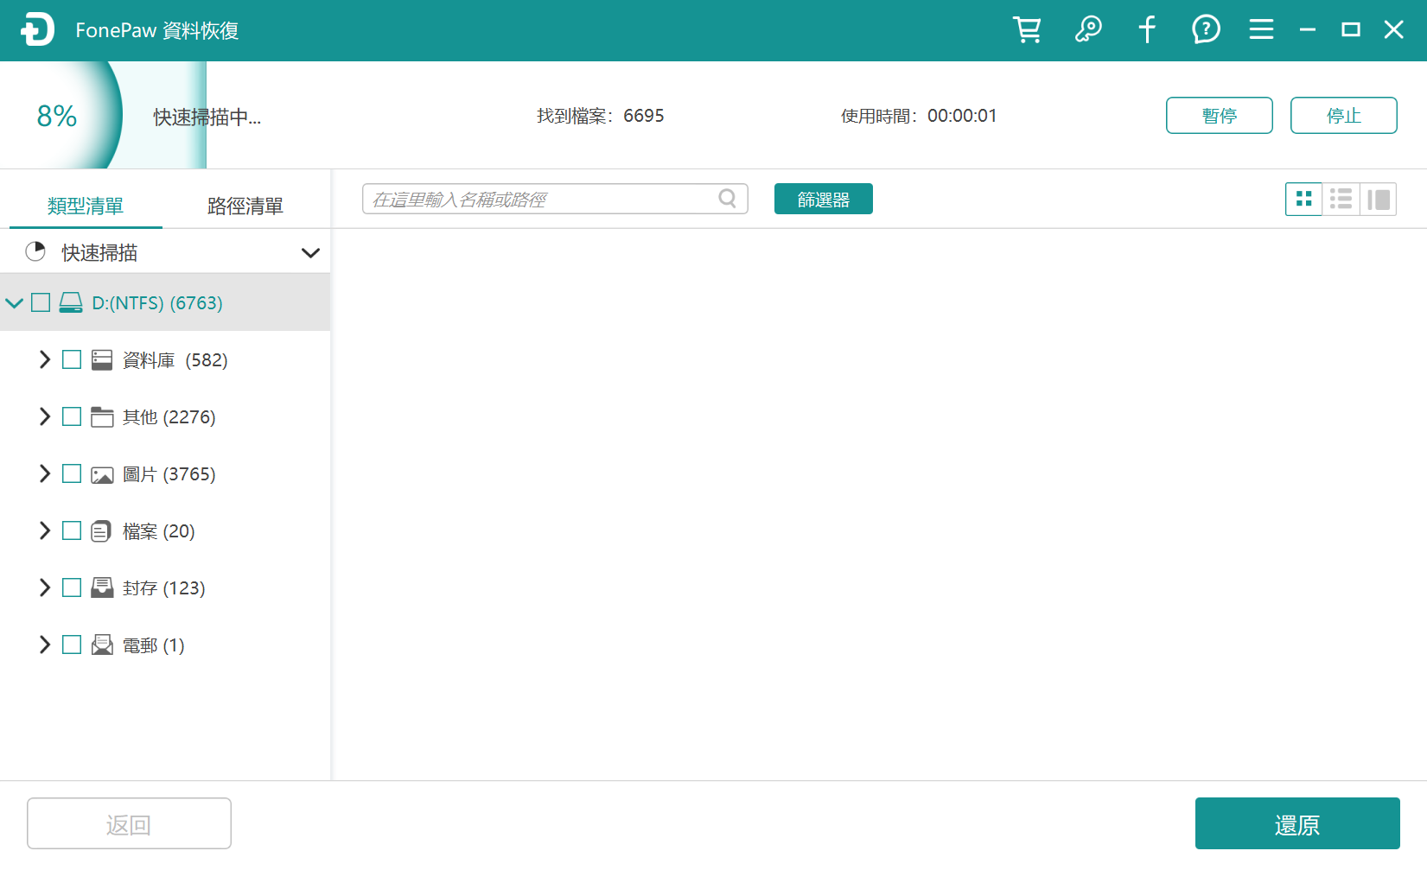Click the 檔案 document icon
This screenshot has height=870, width=1427.
101,530
